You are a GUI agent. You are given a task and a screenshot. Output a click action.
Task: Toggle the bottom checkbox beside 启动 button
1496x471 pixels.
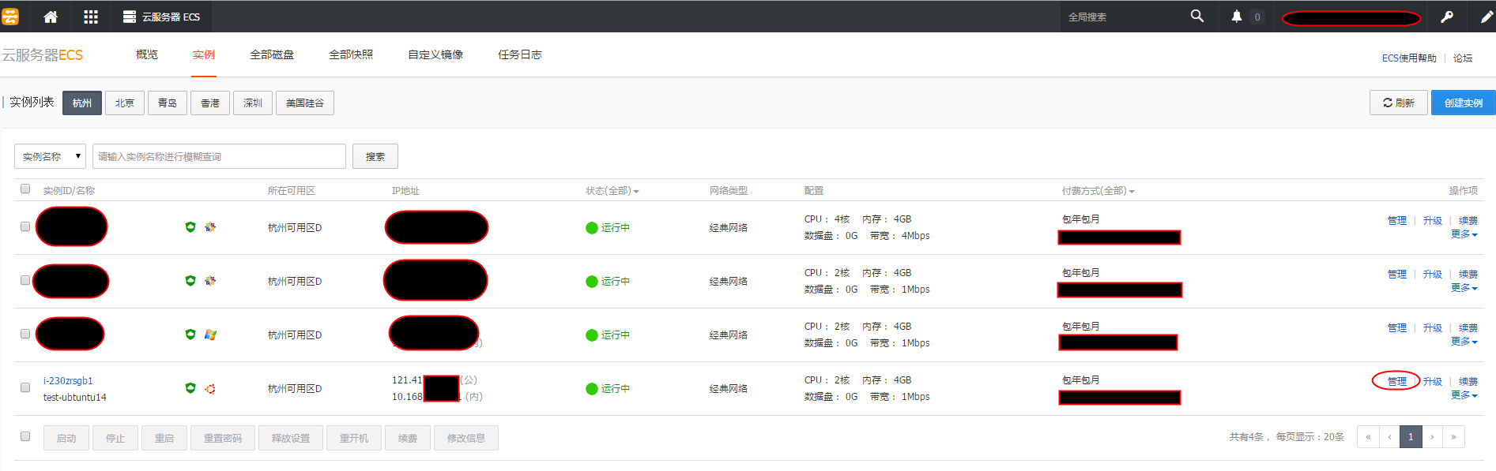coord(25,436)
